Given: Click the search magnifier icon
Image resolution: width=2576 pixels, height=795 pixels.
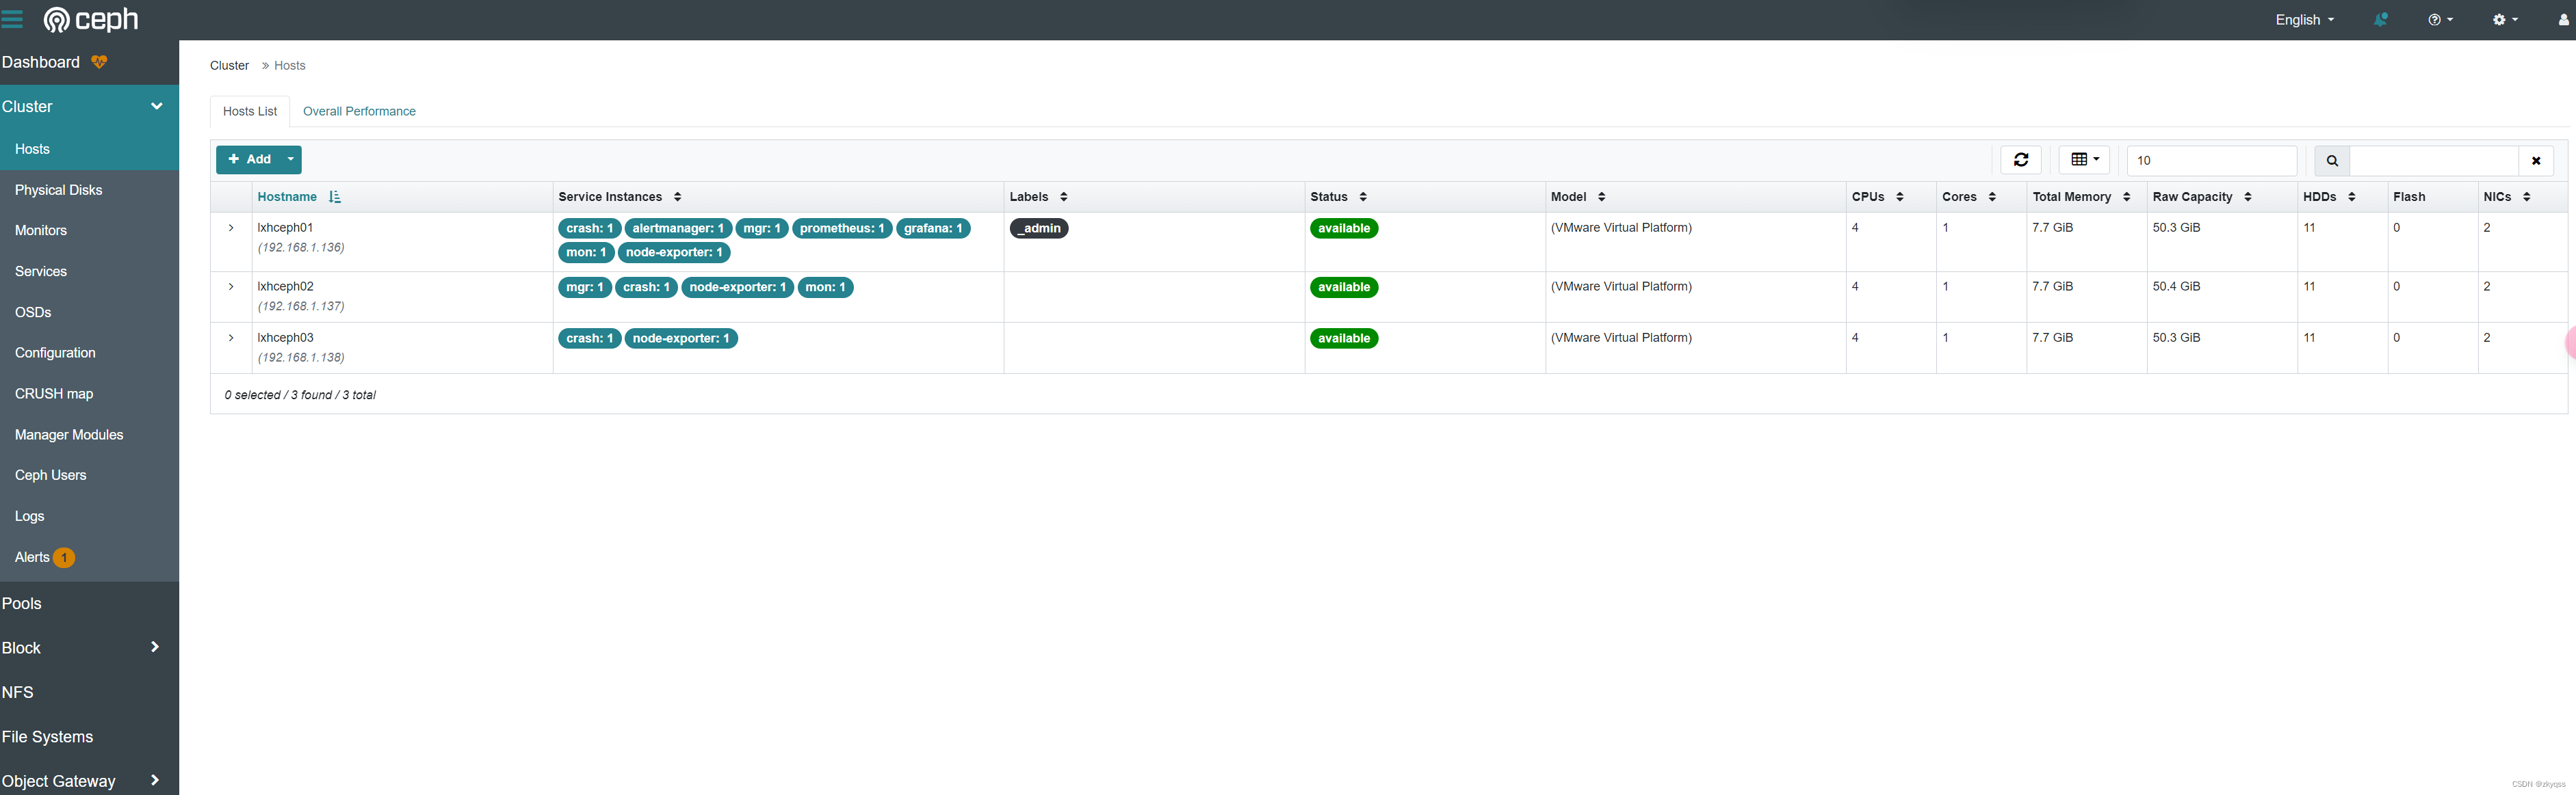Looking at the screenshot, I should pos(2332,161).
